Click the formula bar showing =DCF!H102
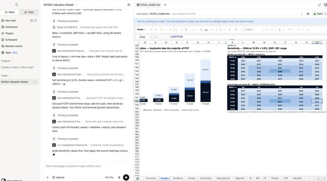 248,37
